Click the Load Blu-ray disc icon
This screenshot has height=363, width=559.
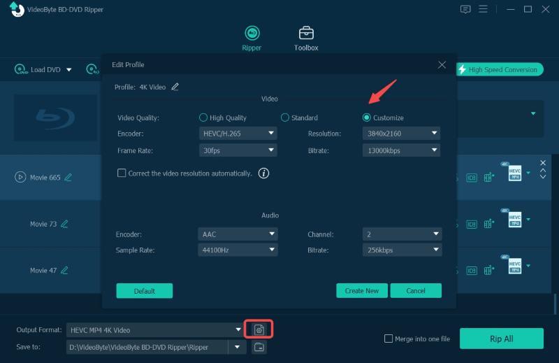click(92, 69)
